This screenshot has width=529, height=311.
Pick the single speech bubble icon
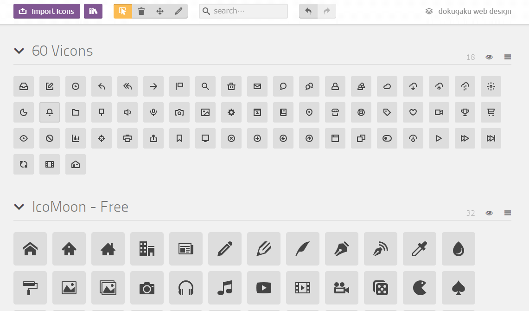[283, 86]
